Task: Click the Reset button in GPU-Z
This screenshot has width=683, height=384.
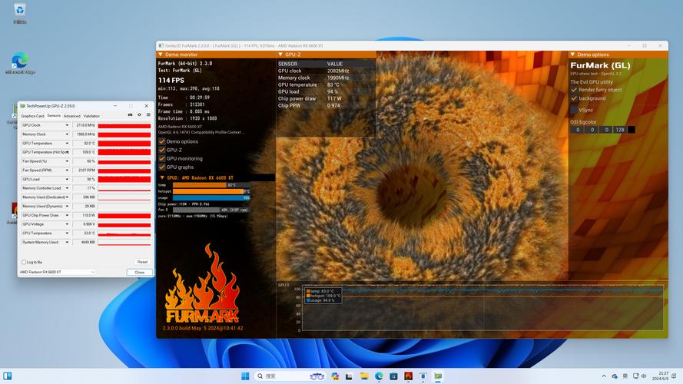Action: 141,262
